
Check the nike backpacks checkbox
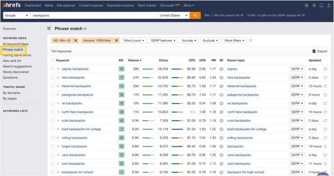[x=53, y=77]
